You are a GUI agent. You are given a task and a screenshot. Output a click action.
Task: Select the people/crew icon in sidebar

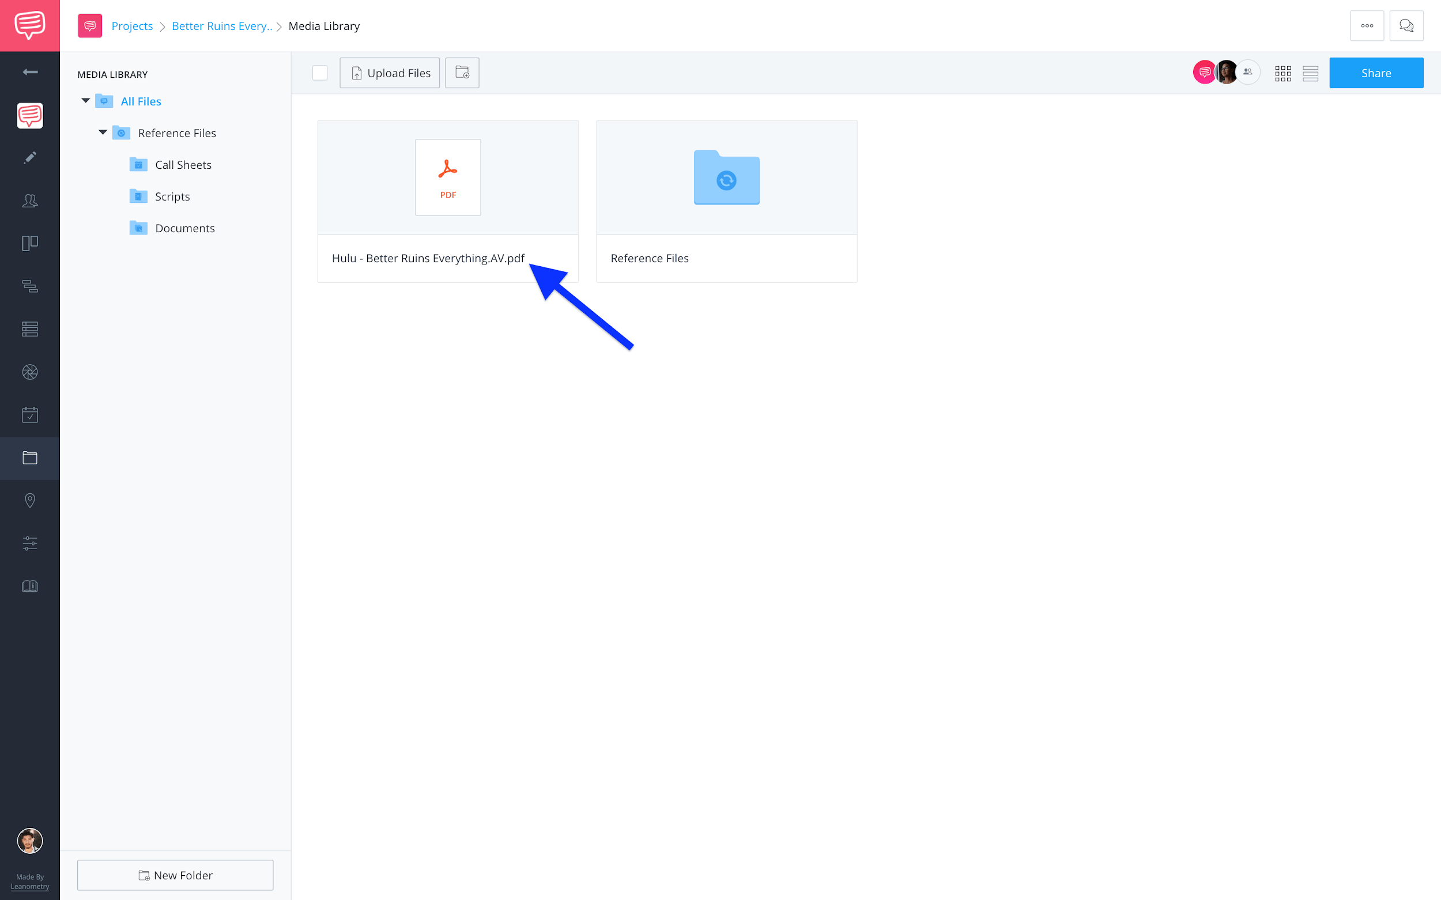tap(29, 201)
